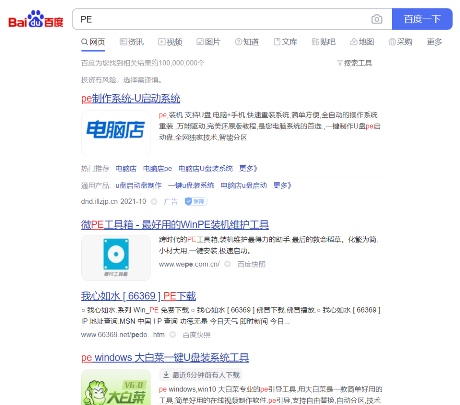This screenshot has height=405, width=460.
Task: Open 微PE工具箱 result title link
Action: 175,225
